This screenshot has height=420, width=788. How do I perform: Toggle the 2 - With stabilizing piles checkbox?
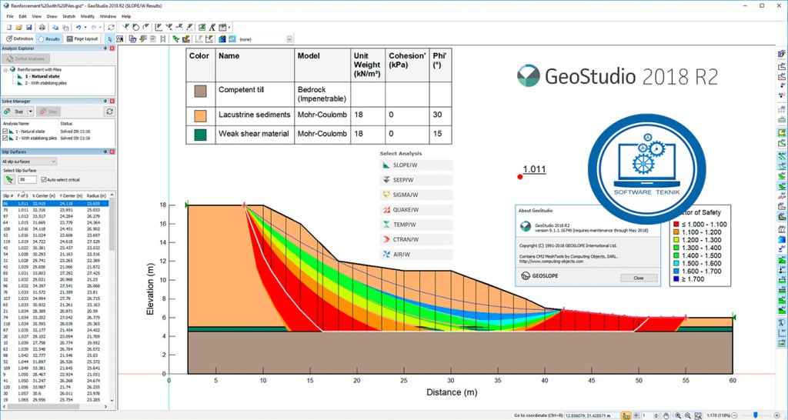[x=5, y=138]
